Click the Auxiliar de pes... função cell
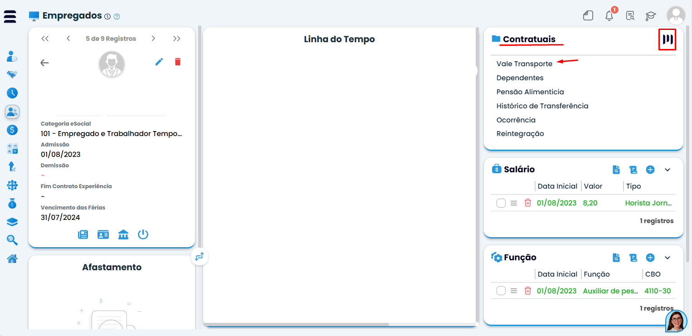692x336 pixels. click(610, 291)
